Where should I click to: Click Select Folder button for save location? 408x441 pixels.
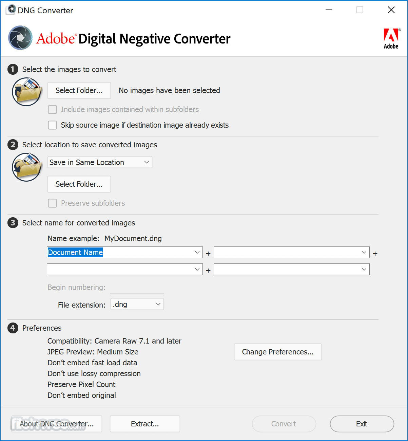click(79, 184)
